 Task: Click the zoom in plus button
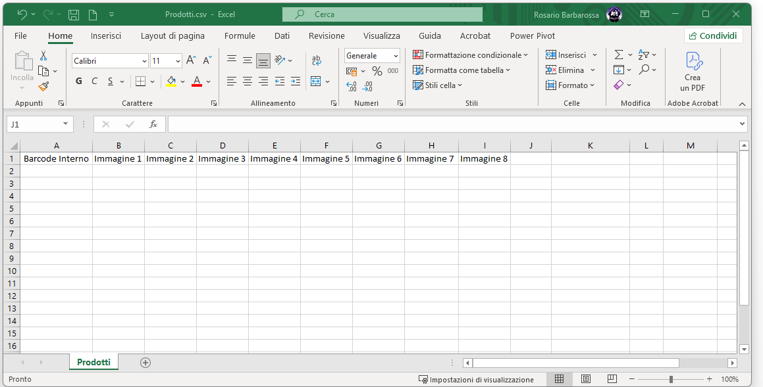point(710,379)
